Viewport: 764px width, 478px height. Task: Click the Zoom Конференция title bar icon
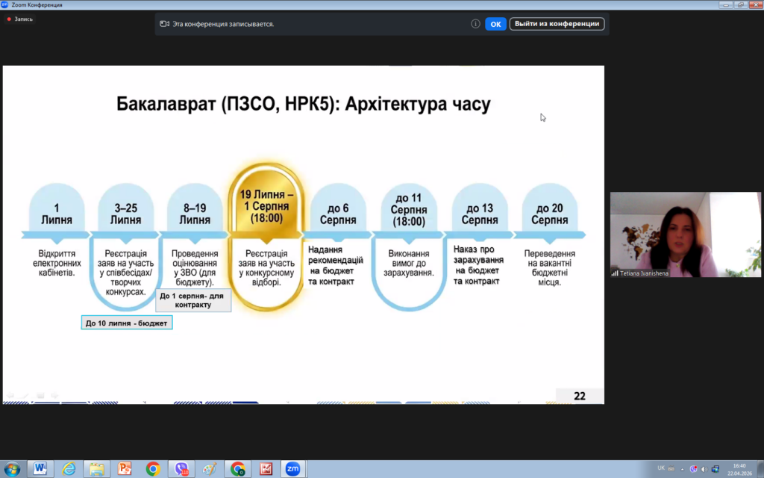pos(5,5)
